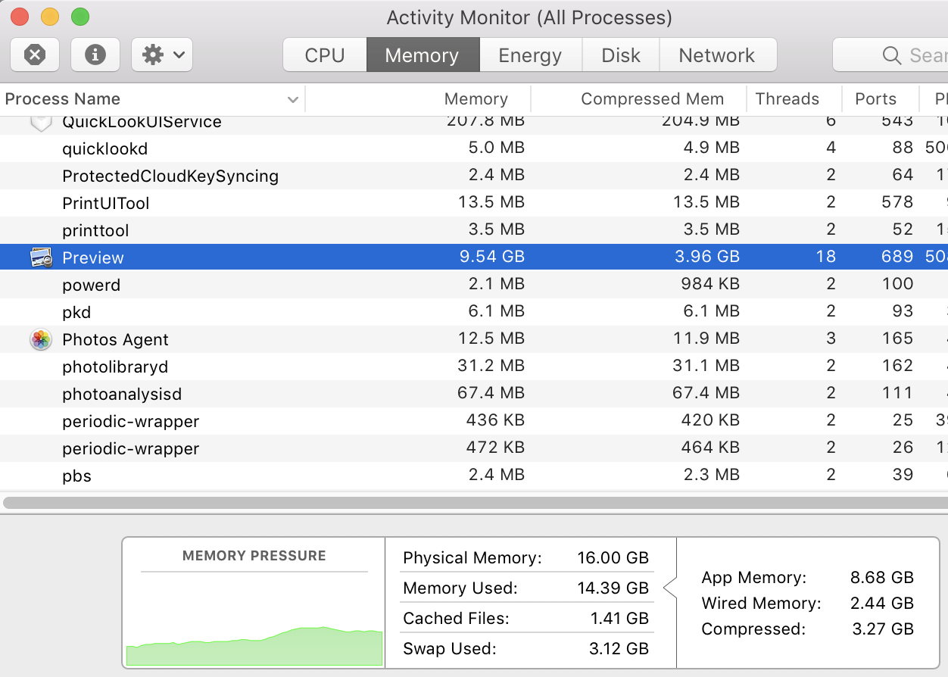This screenshot has width=948, height=677.
Task: Click the search magnifier icon
Action: click(891, 55)
